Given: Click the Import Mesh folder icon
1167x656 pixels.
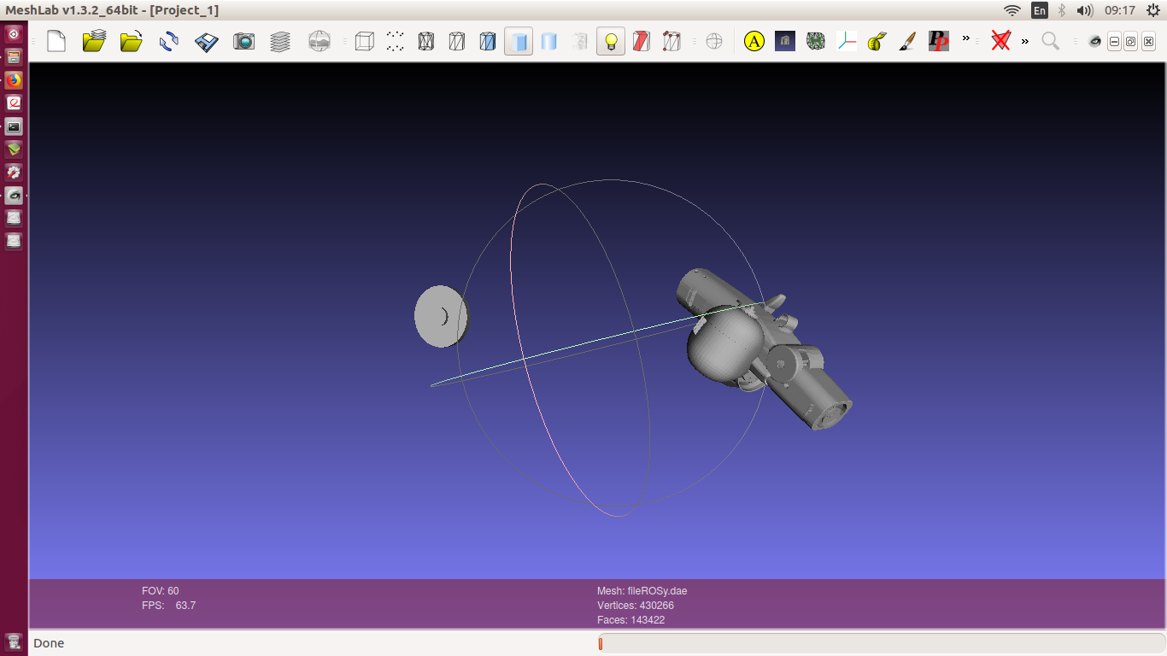Looking at the screenshot, I should tap(132, 41).
